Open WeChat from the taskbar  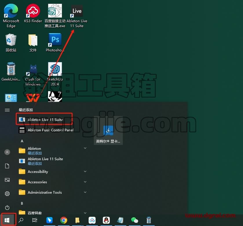tap(134, 220)
